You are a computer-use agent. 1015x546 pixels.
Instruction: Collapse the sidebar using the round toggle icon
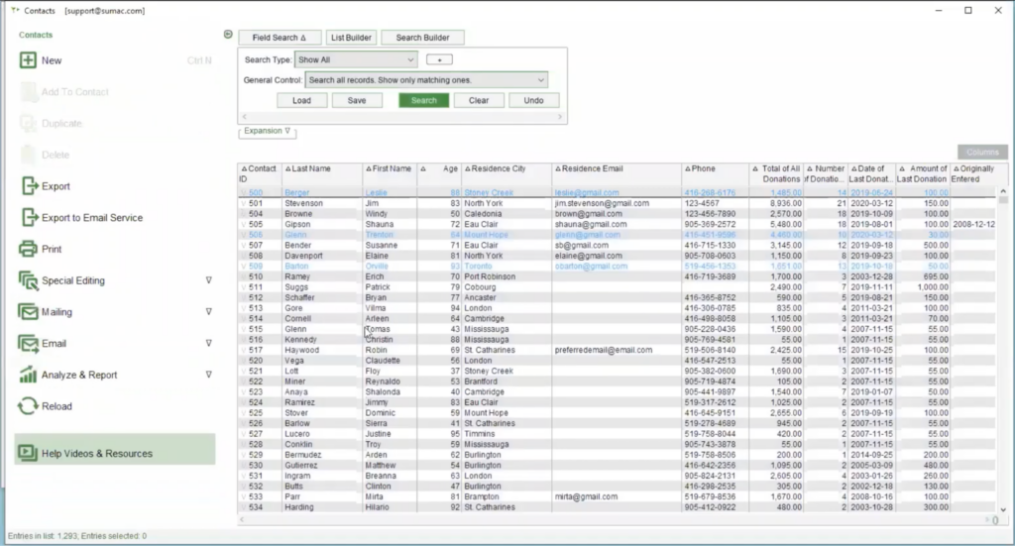coord(228,35)
